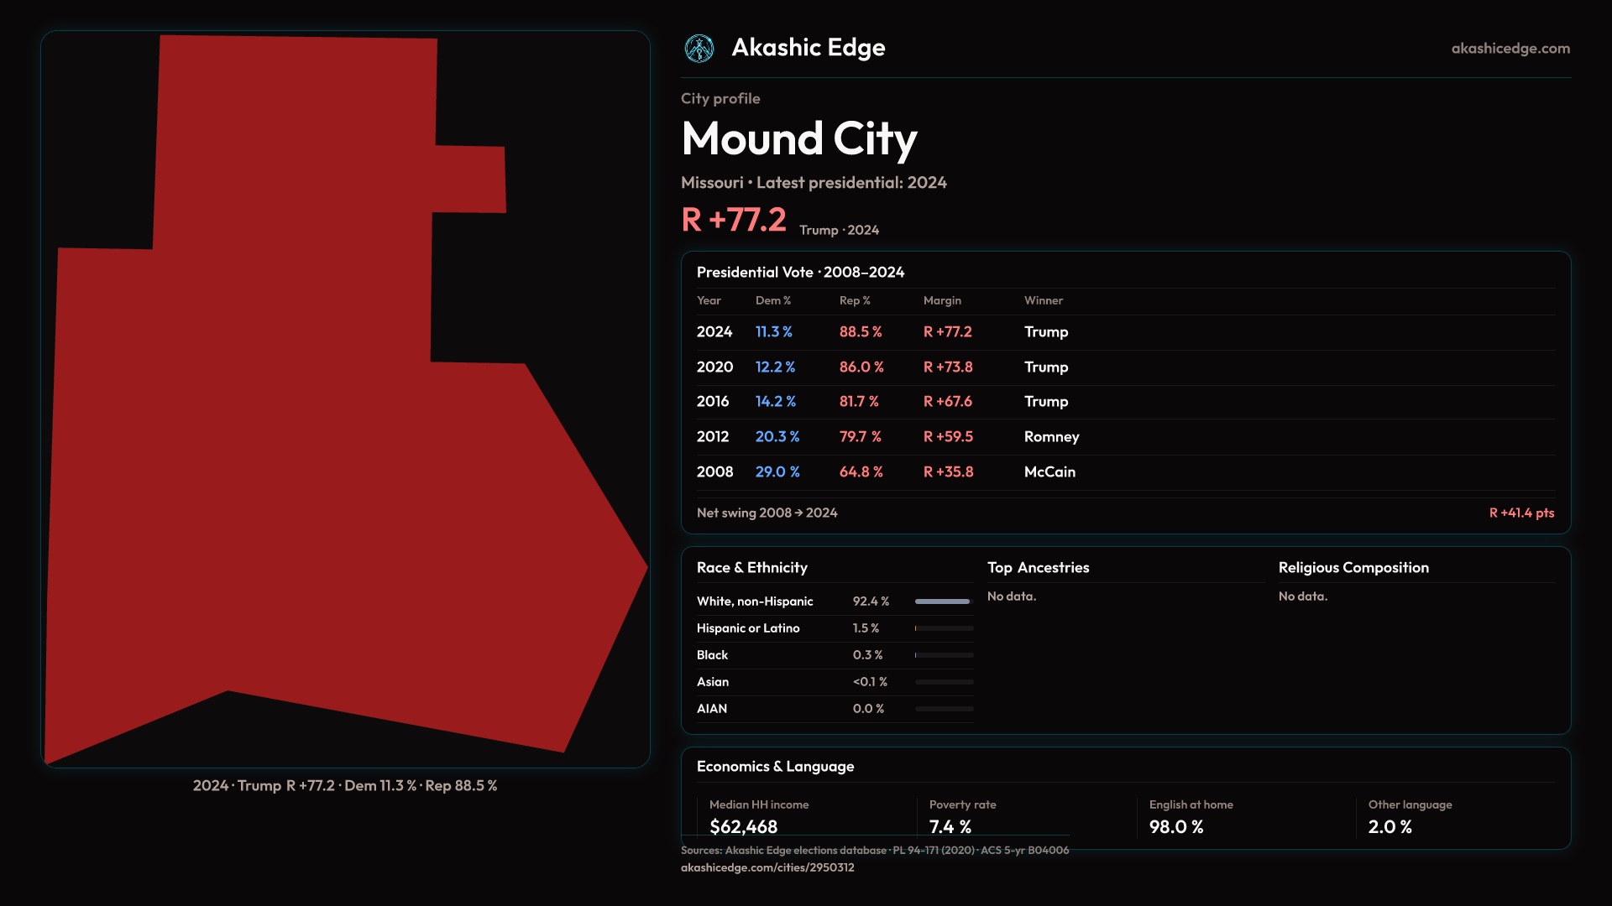Click the Religious Composition section heading
The height and width of the screenshot is (906, 1612).
1353,568
